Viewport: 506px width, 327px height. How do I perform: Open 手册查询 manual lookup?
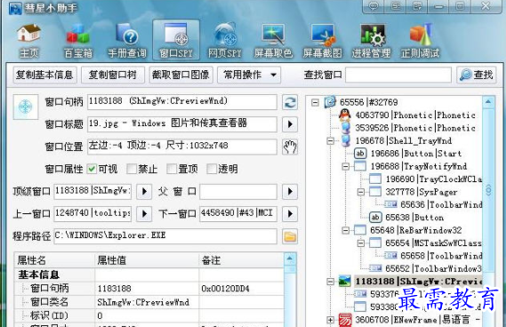tap(127, 40)
